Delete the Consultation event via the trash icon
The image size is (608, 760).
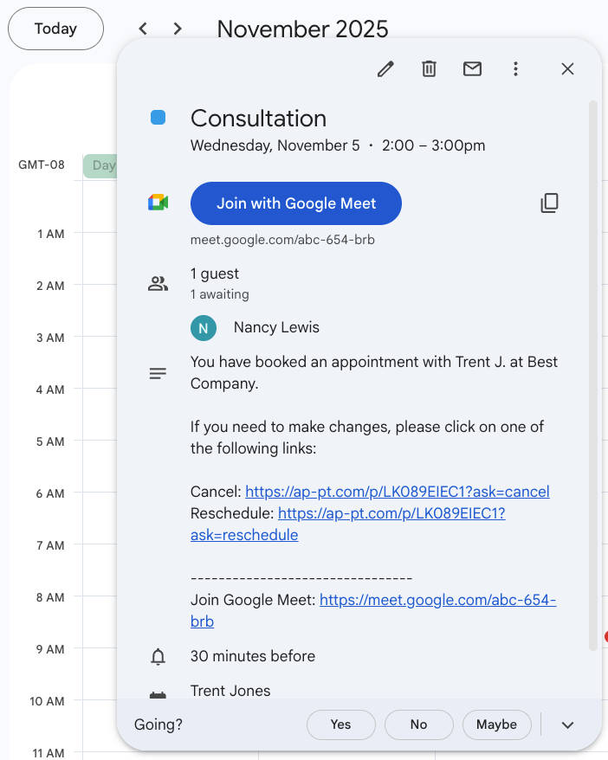tap(429, 68)
